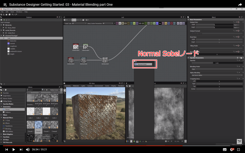245x153 pixels.
Task: Toggle the 3D view camera mode icon
Action: click(x=65, y=91)
